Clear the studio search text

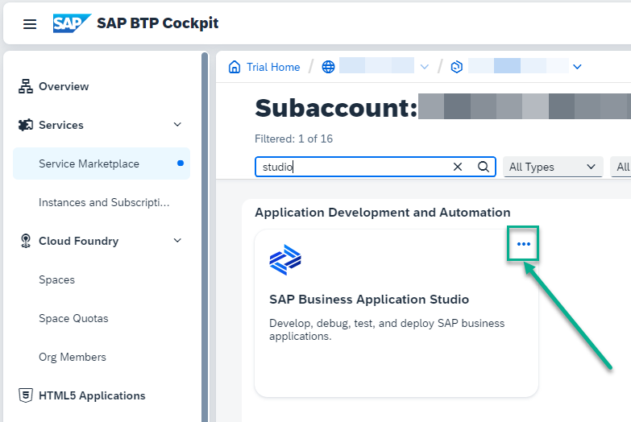[458, 167]
